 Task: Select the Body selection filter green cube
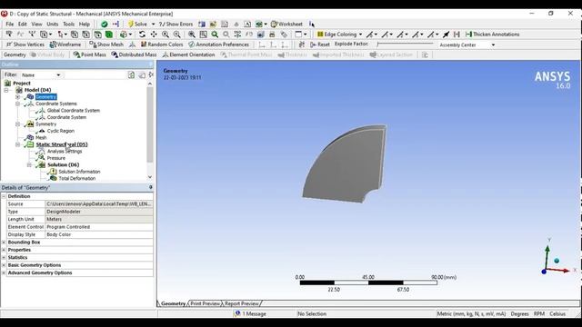[x=109, y=35]
